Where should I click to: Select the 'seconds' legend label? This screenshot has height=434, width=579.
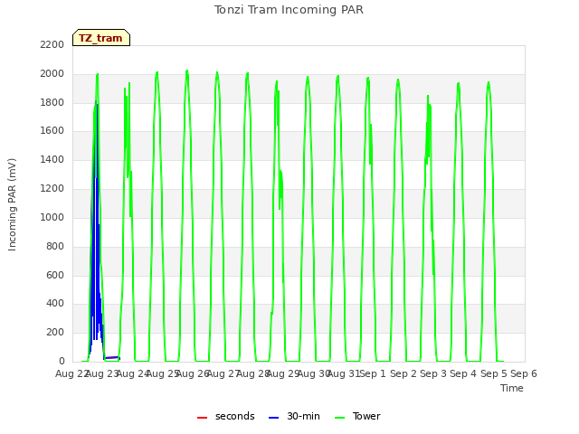tap(235, 416)
